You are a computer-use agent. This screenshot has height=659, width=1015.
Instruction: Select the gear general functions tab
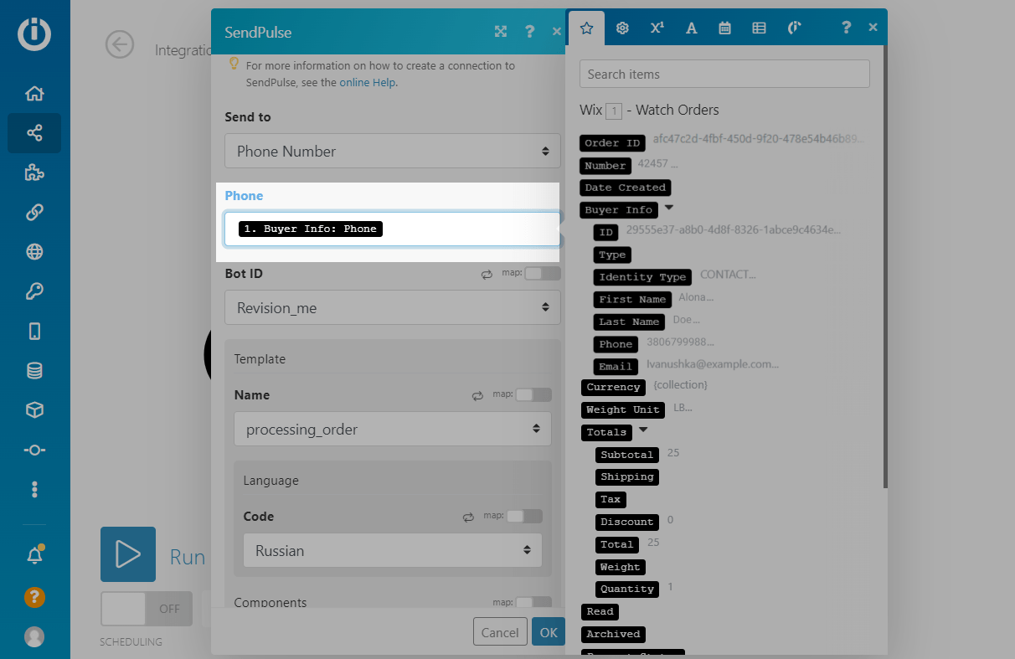[x=622, y=28]
